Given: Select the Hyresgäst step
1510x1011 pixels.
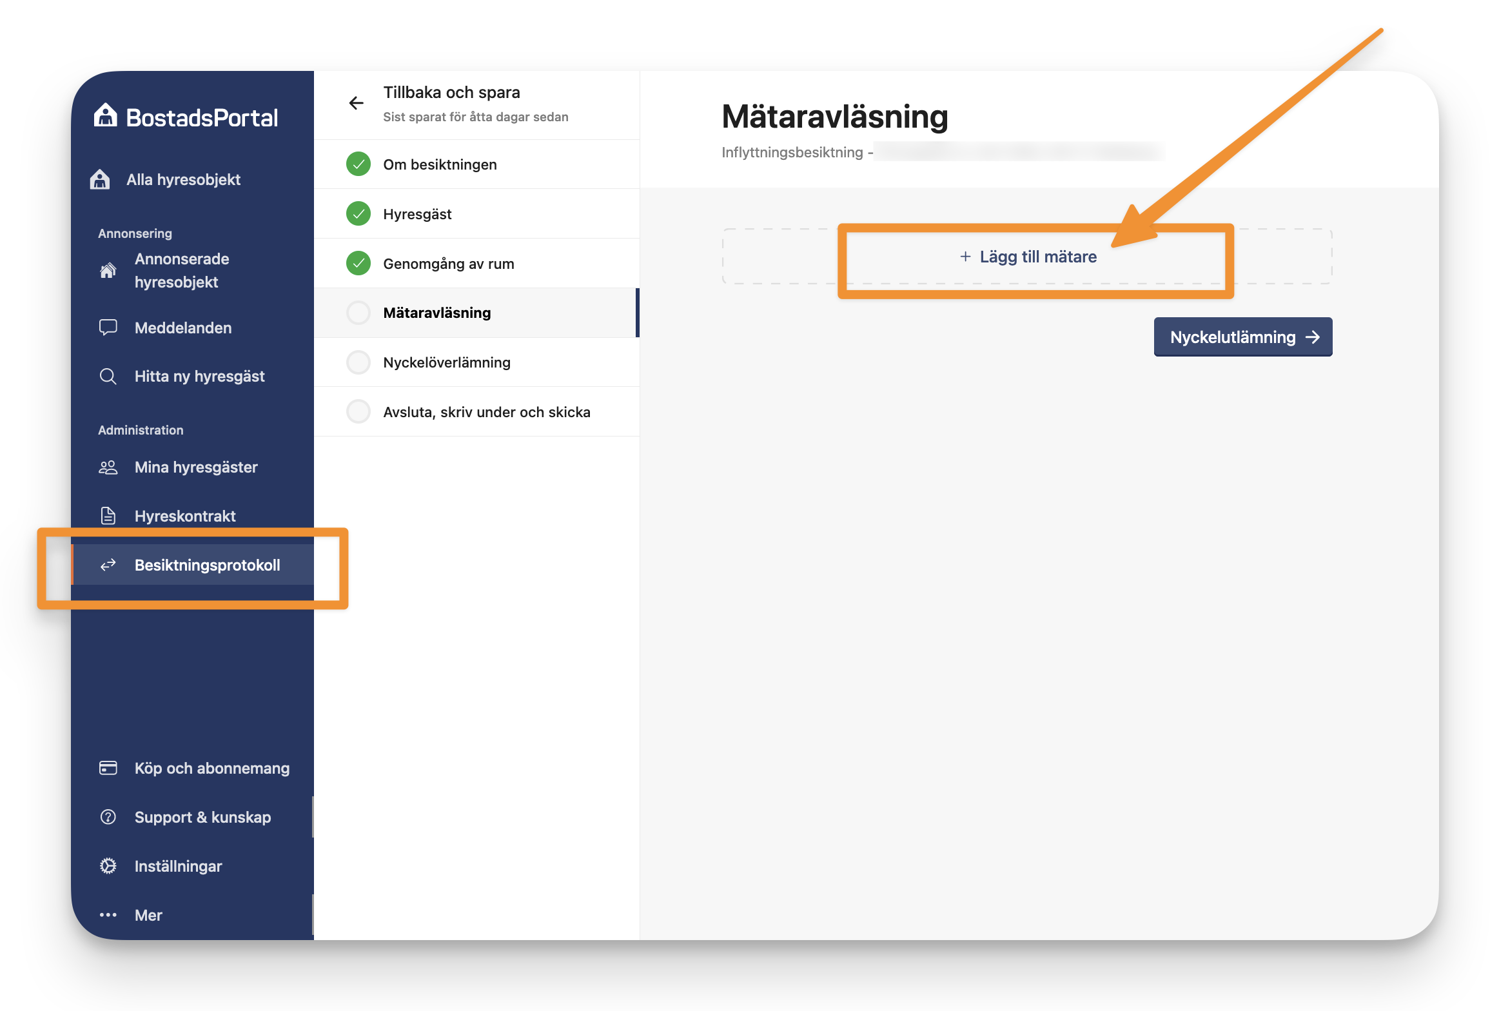Looking at the screenshot, I should (417, 214).
